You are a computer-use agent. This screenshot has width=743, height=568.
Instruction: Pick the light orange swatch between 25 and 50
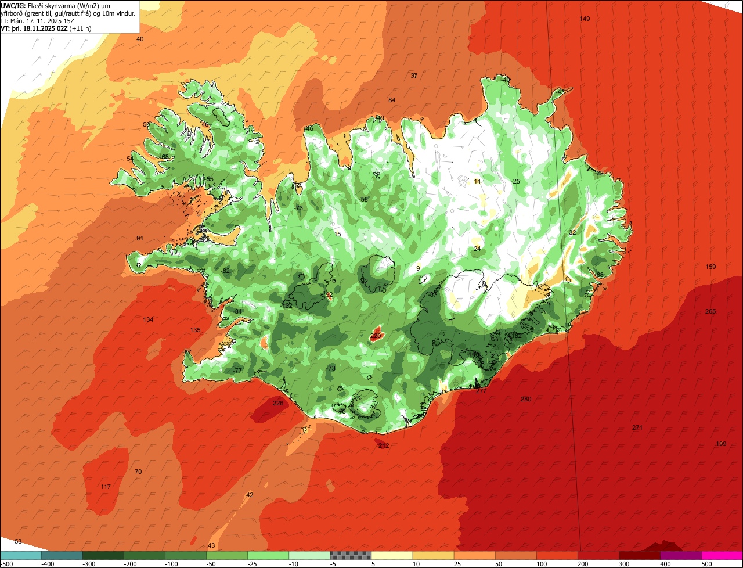point(475,555)
